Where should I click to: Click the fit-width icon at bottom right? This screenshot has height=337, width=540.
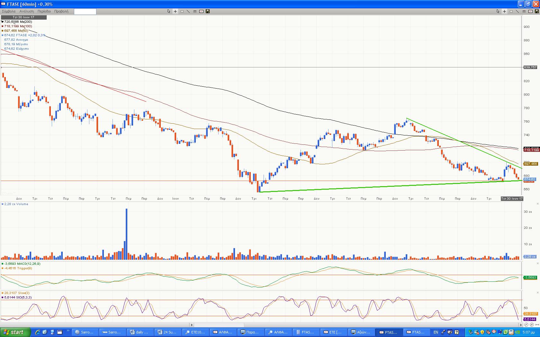click(536, 325)
